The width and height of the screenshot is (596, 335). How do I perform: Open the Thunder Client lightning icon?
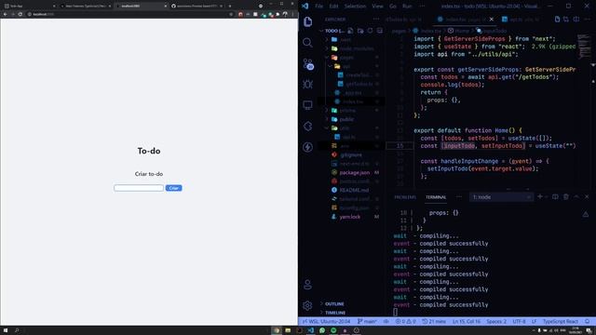(308, 147)
